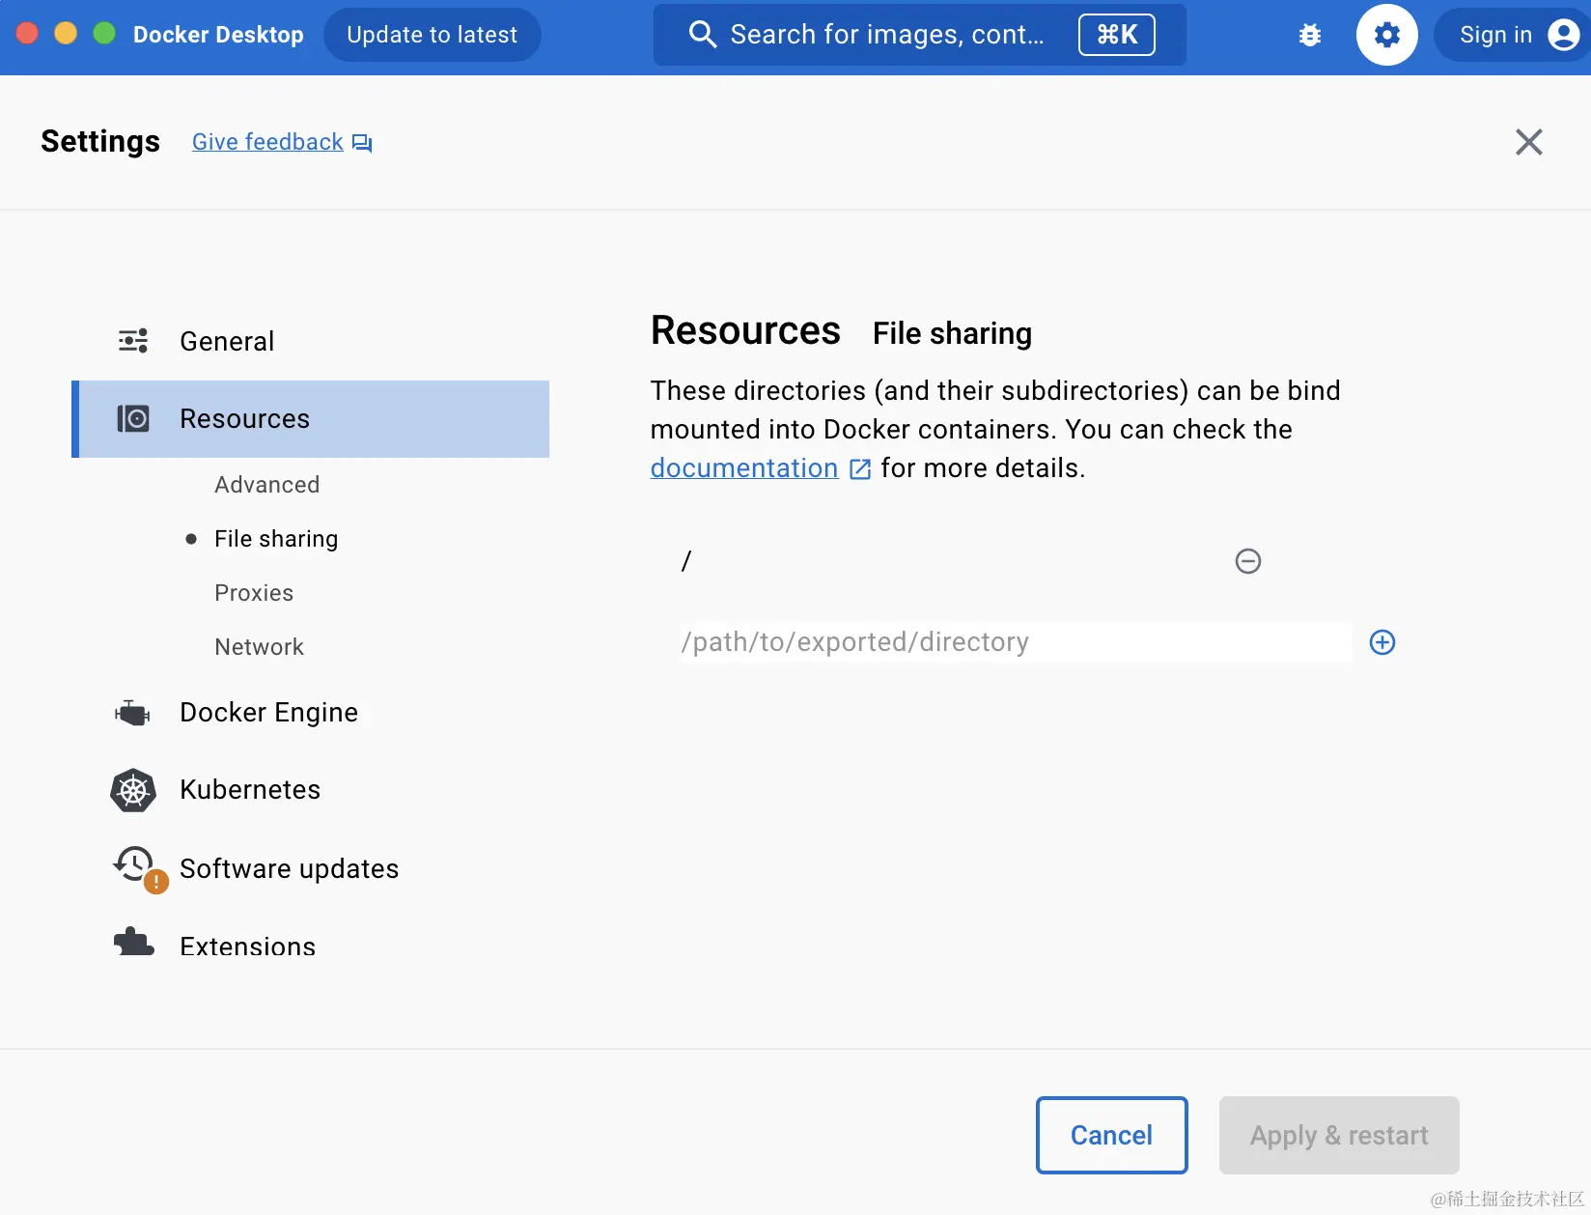The width and height of the screenshot is (1591, 1215).
Task: Open the Advanced resources subsection
Action: [266, 485]
